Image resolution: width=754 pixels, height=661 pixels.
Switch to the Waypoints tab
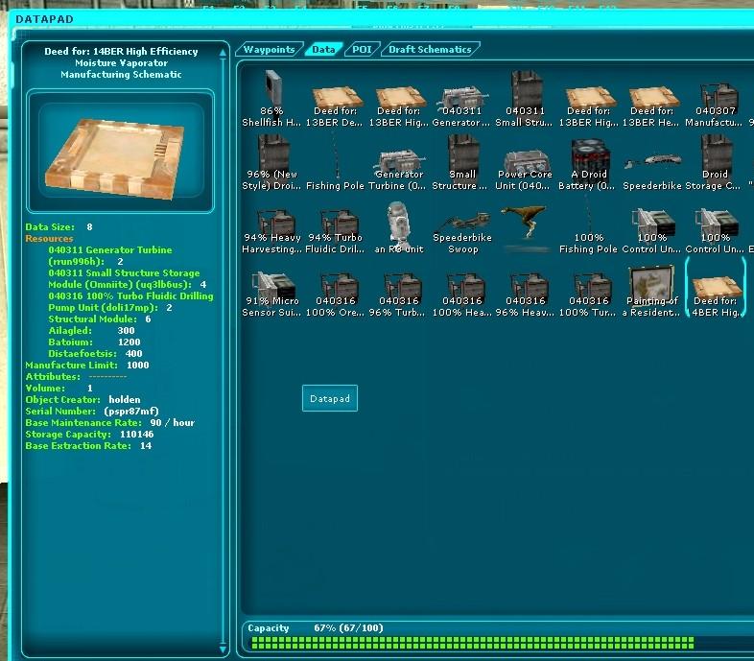(x=270, y=49)
